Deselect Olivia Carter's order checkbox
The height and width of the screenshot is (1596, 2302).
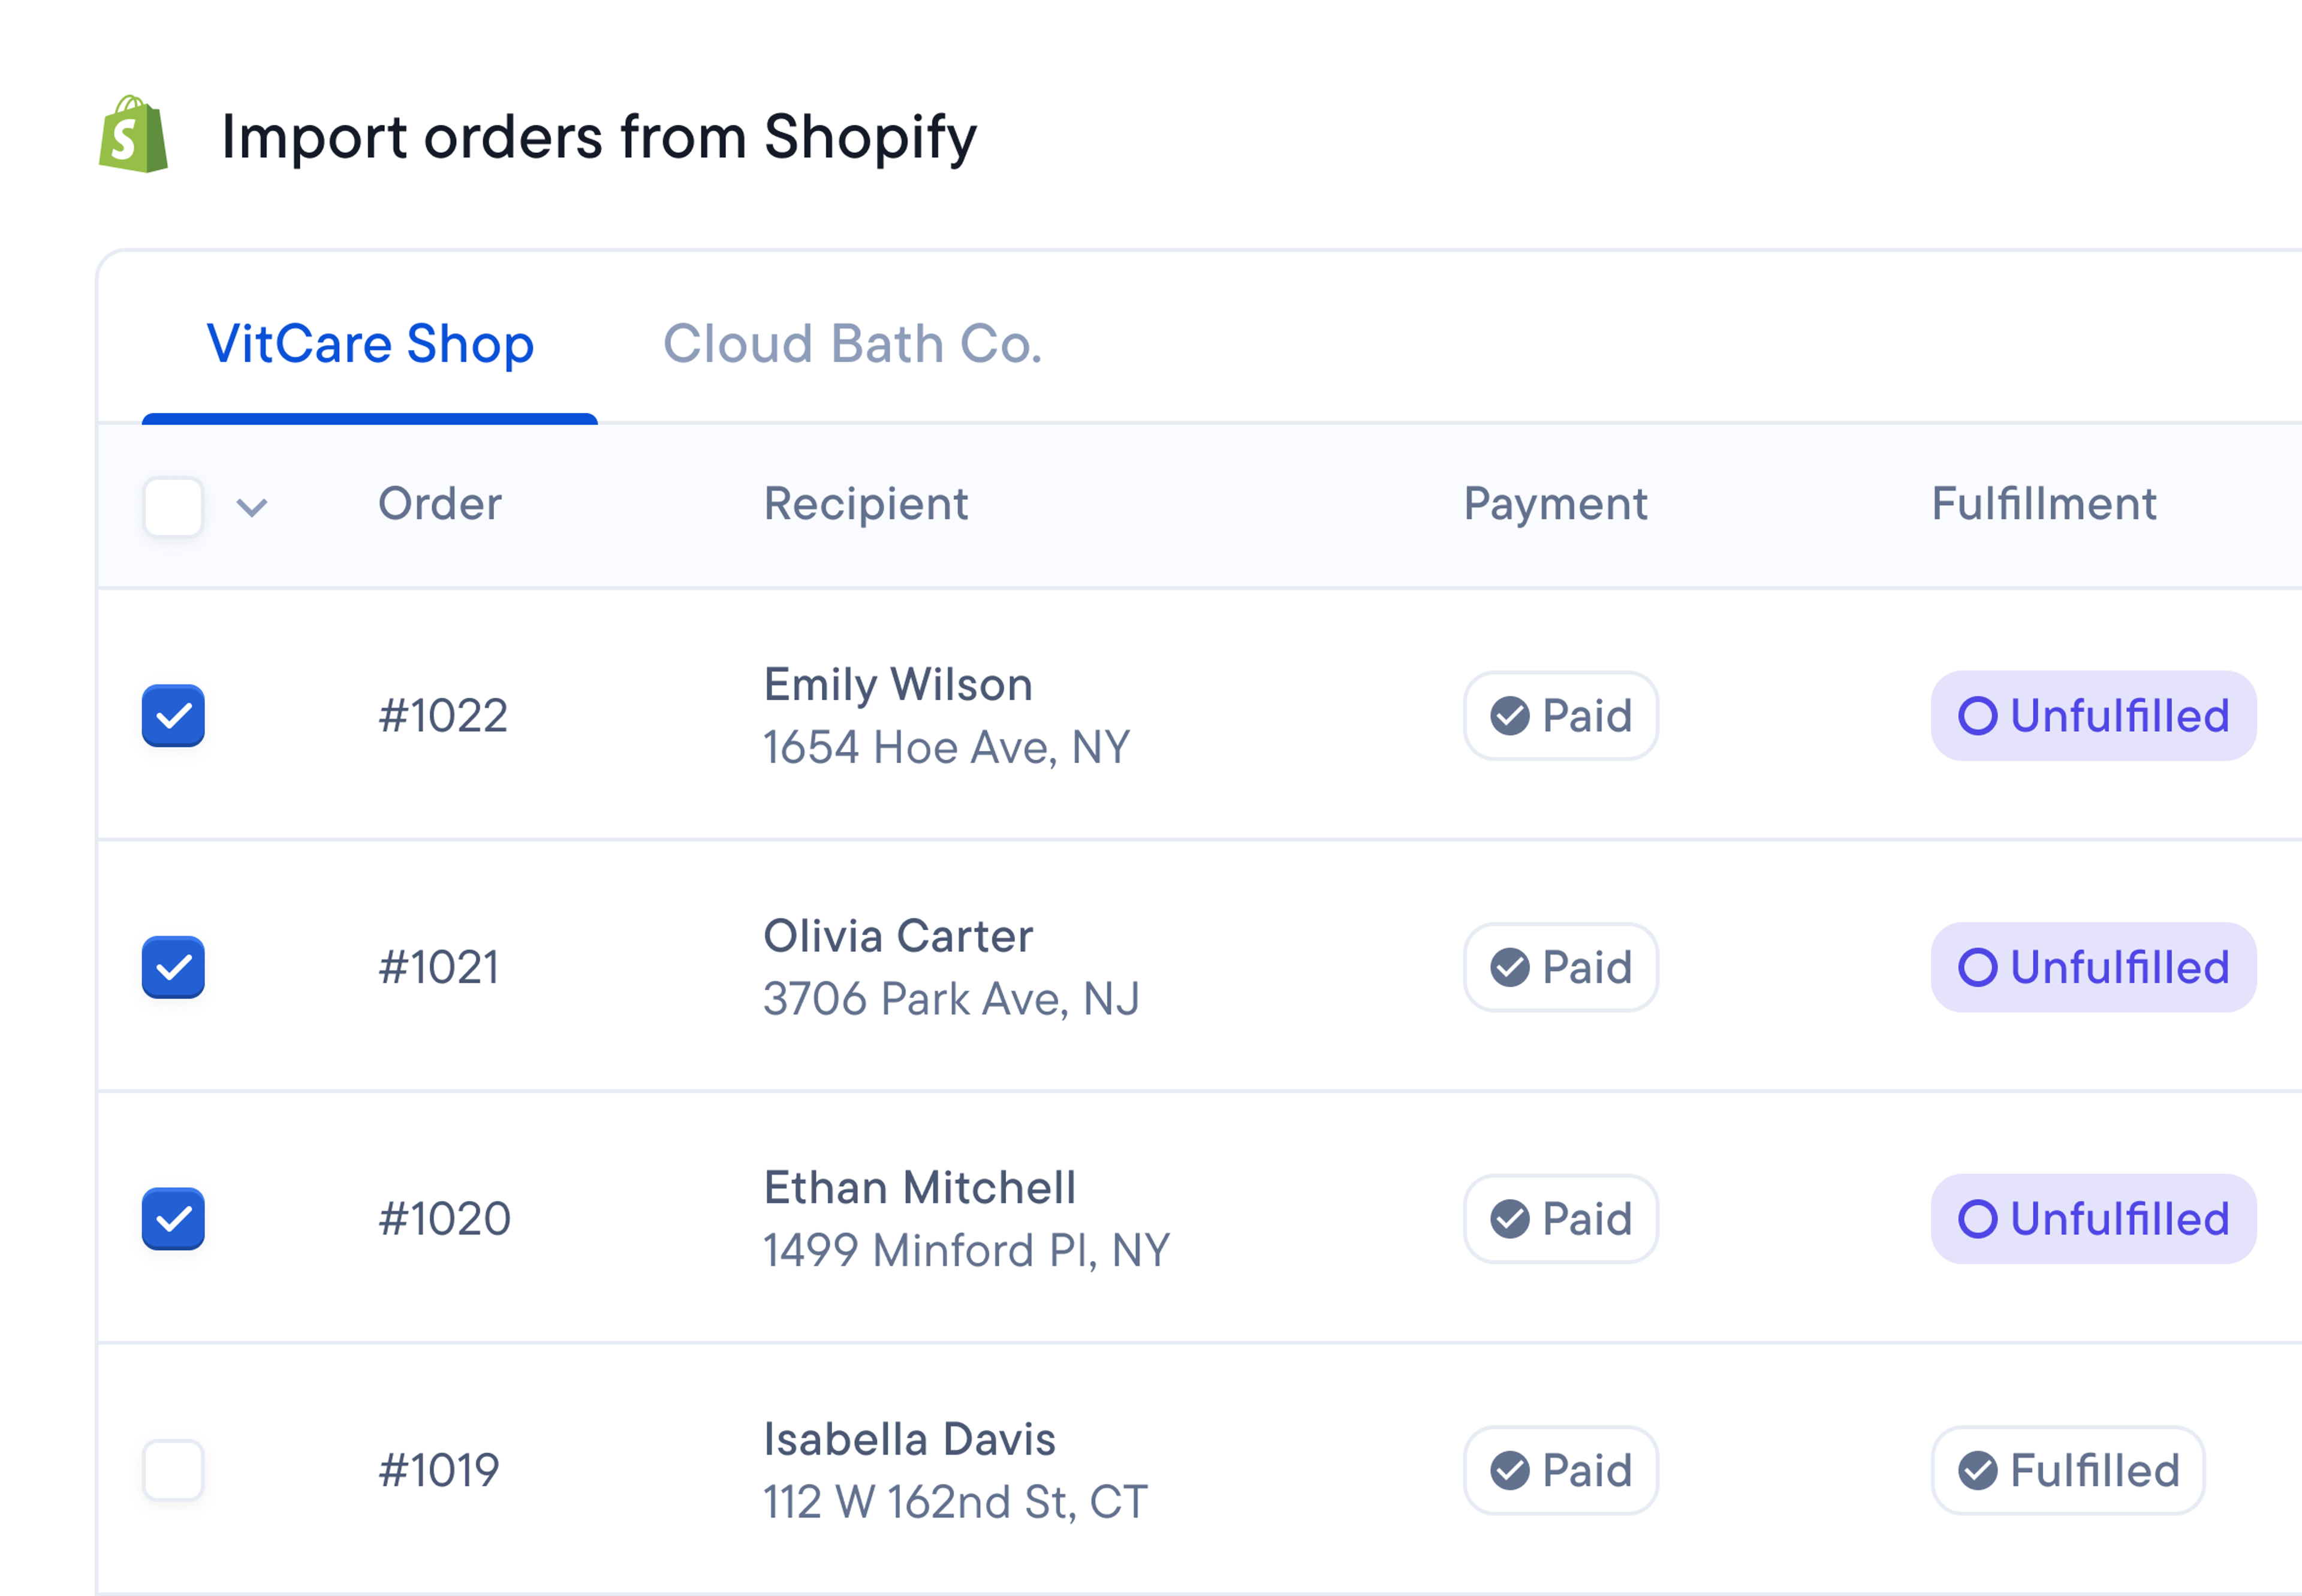pyautogui.click(x=172, y=967)
